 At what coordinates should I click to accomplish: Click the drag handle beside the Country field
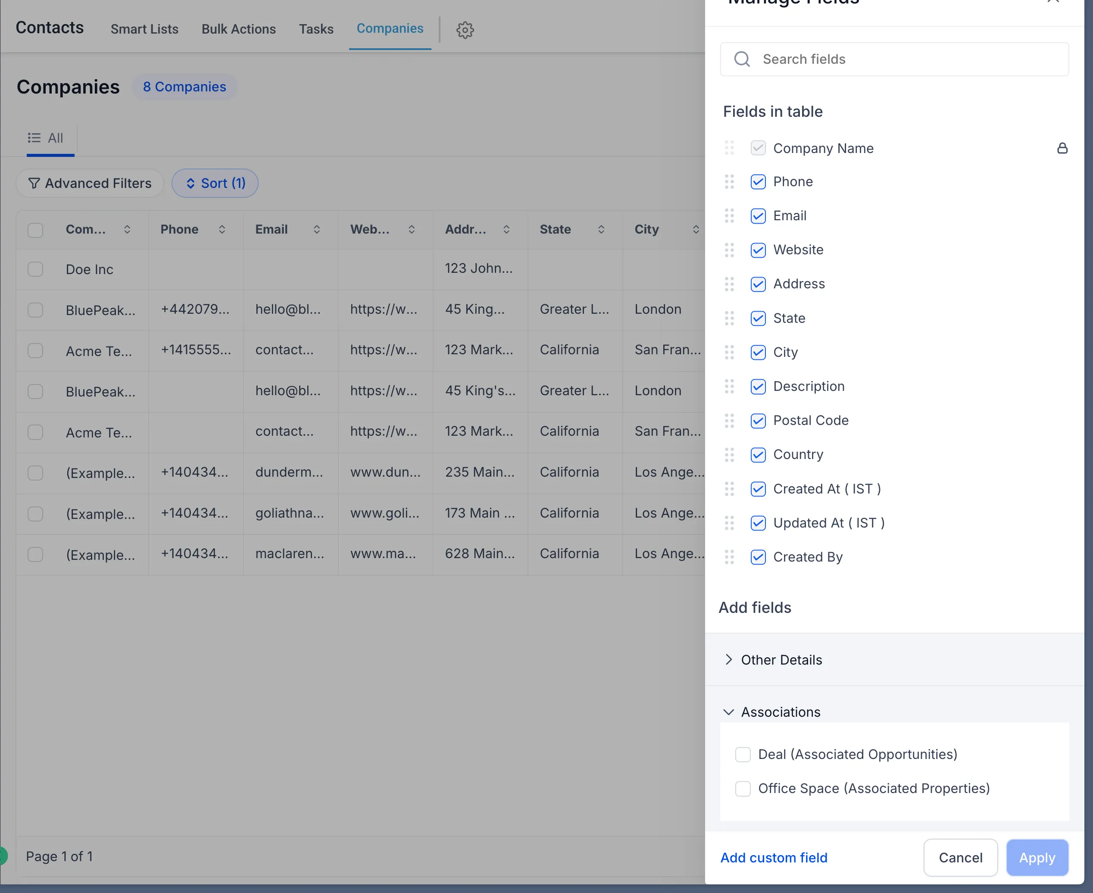coord(729,454)
